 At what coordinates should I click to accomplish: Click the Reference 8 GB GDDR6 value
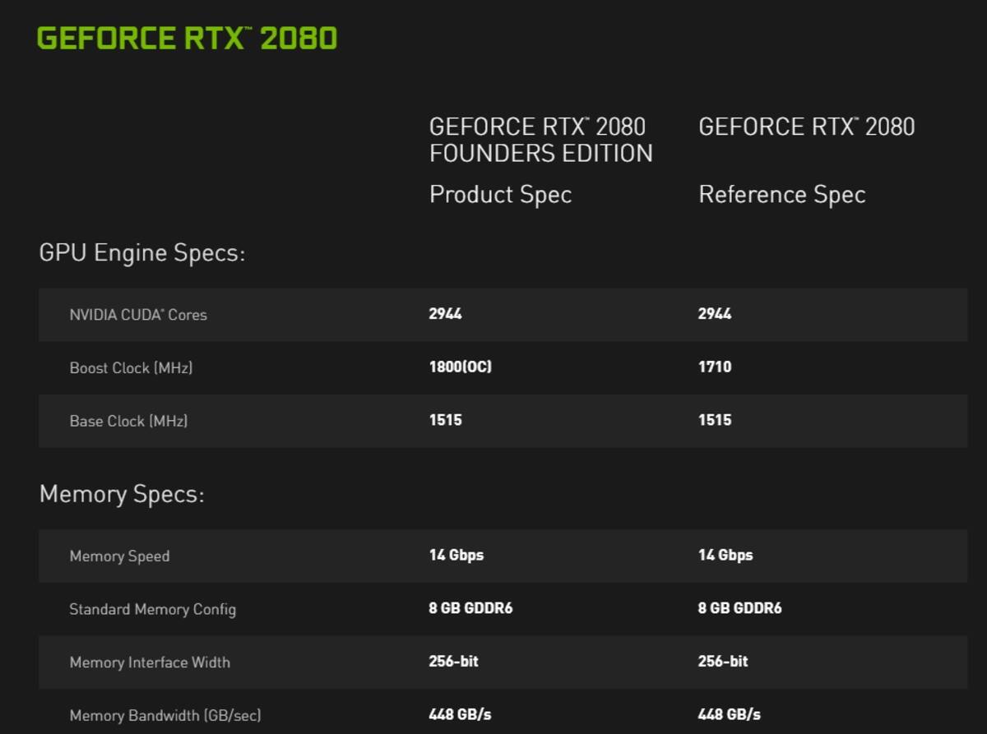pyautogui.click(x=740, y=608)
